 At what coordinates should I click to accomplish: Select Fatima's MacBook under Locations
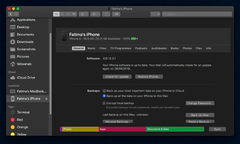pyautogui.click(x=28, y=91)
